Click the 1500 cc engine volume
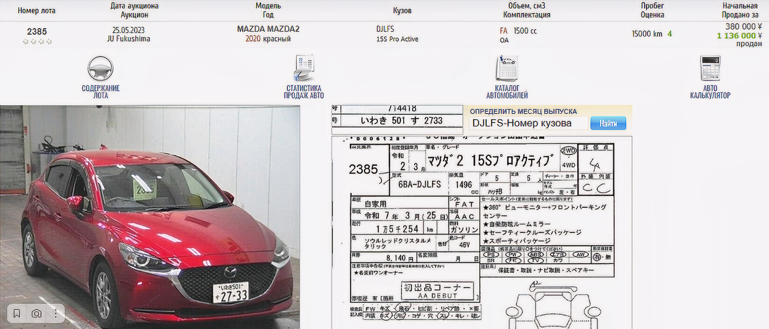This screenshot has width=769, height=329. 525,30
